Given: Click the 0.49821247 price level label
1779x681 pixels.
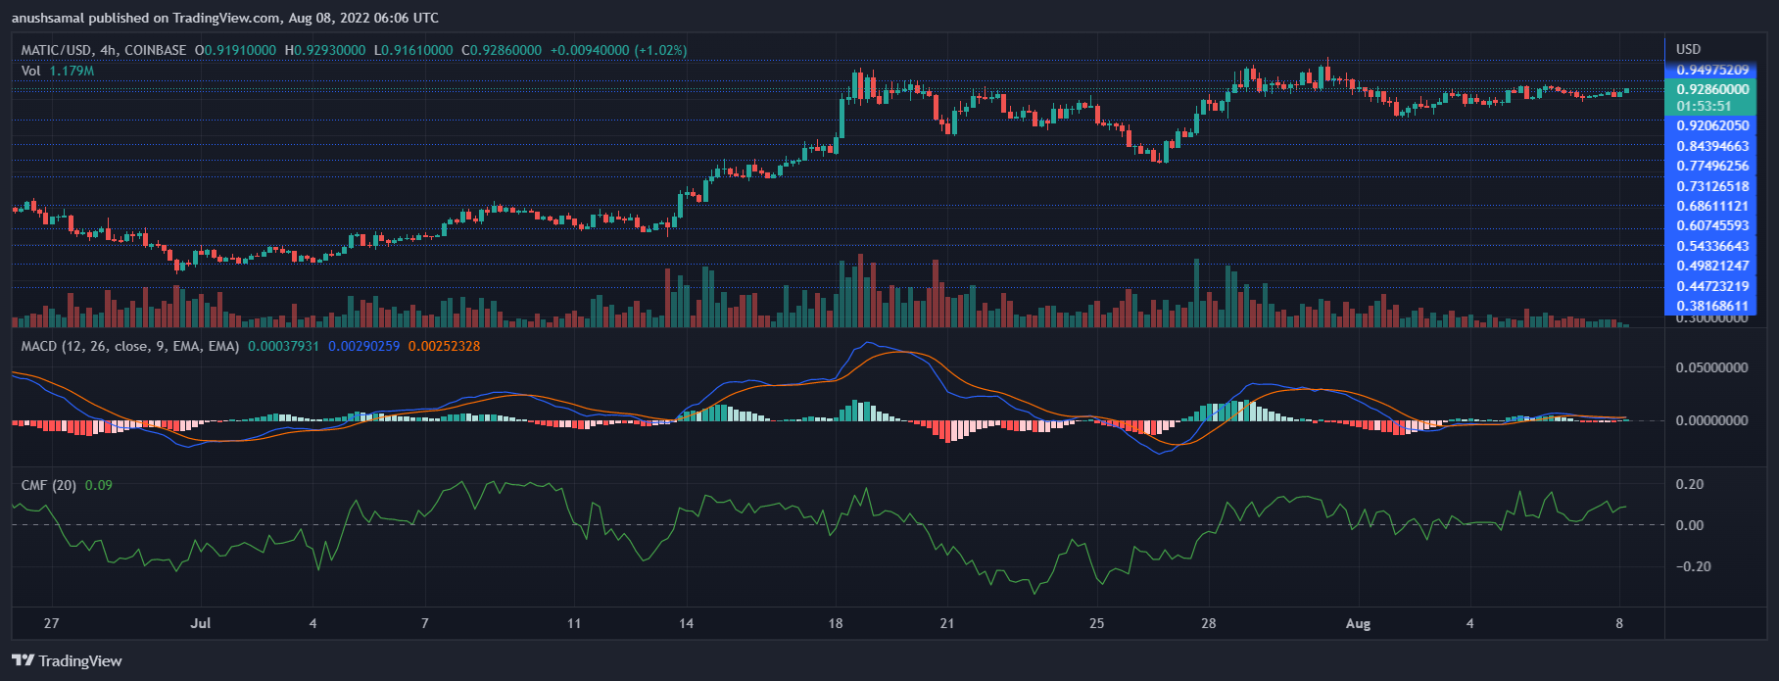Looking at the screenshot, I should pos(1711,266).
